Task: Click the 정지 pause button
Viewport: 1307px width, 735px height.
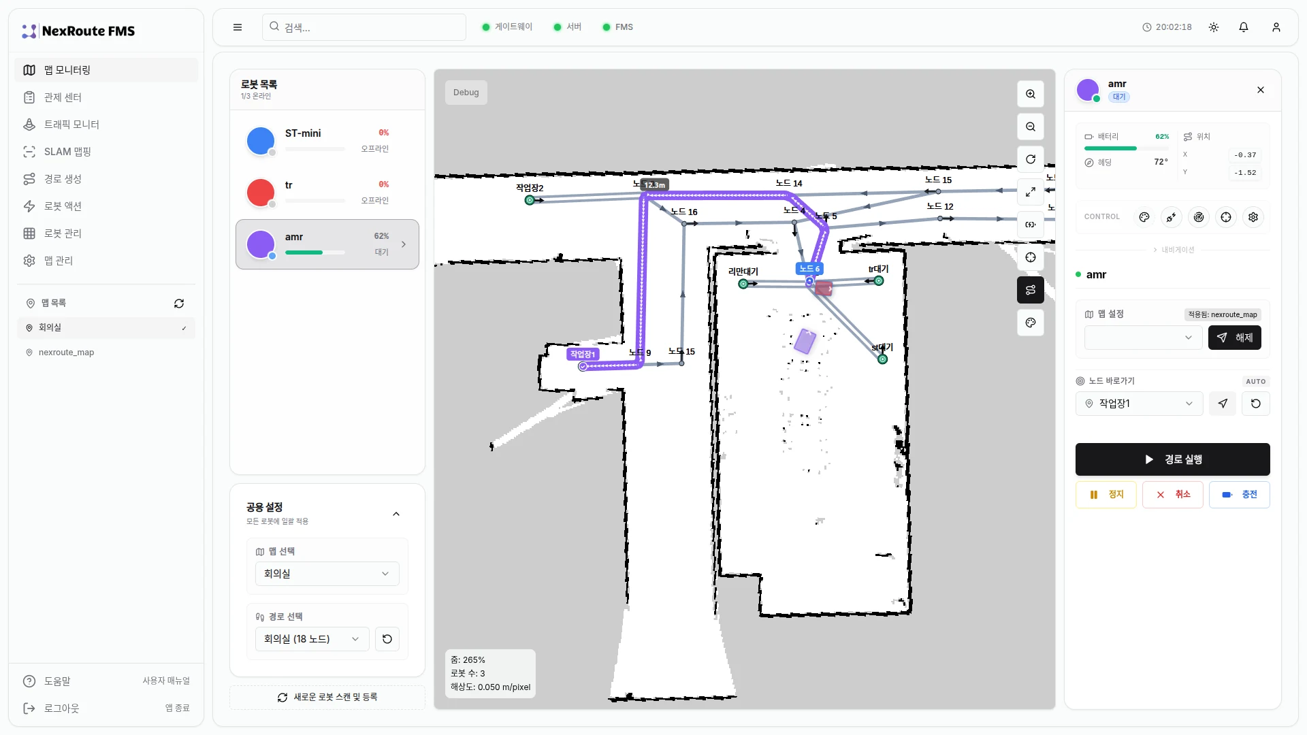Action: [x=1106, y=495]
